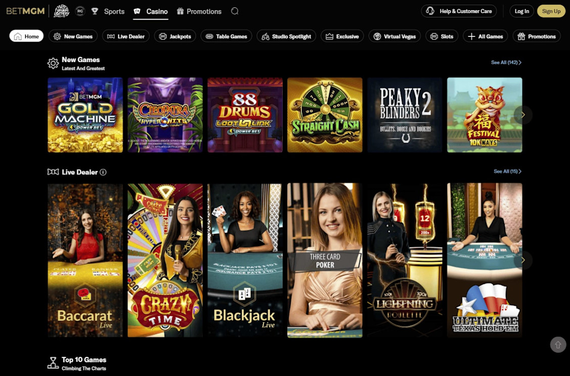Click the headset icon in Help & Customer Care
The height and width of the screenshot is (376, 570).
(430, 11)
